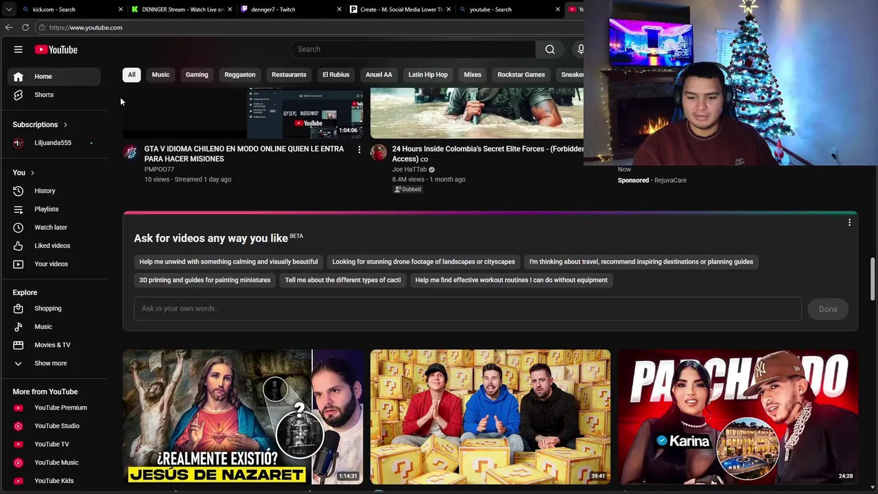Screen dimensions: 878x494
Task: Click the Done button
Action: (828, 309)
